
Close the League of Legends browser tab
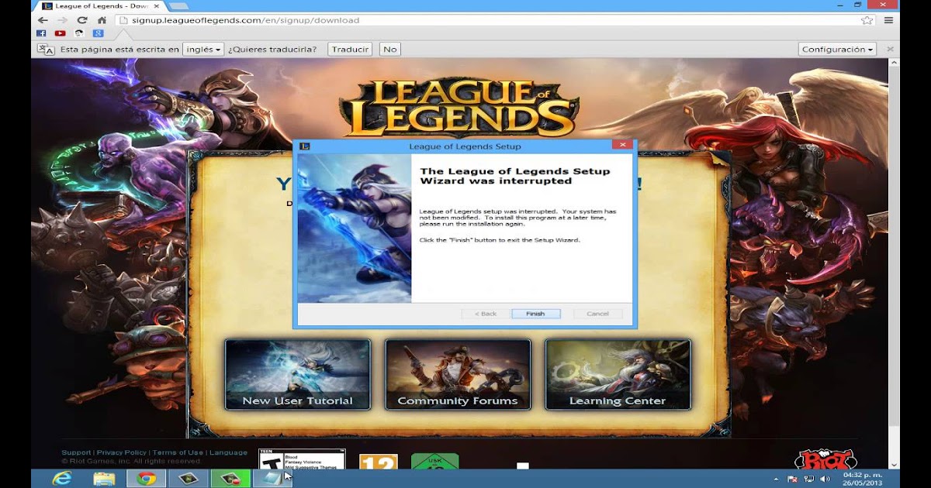click(156, 5)
